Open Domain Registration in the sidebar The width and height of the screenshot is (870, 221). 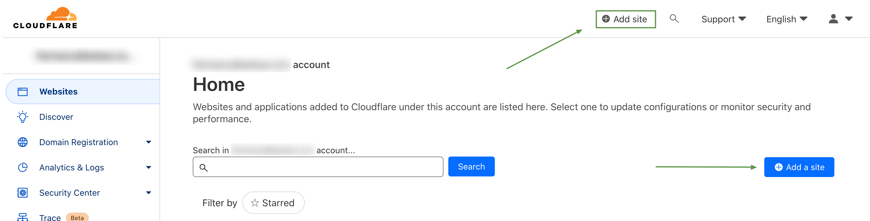tap(78, 142)
